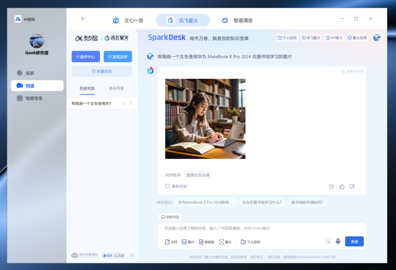This screenshot has width=396, height=270.
Task: Click the edit icon on history conversation
Action: (x=124, y=103)
